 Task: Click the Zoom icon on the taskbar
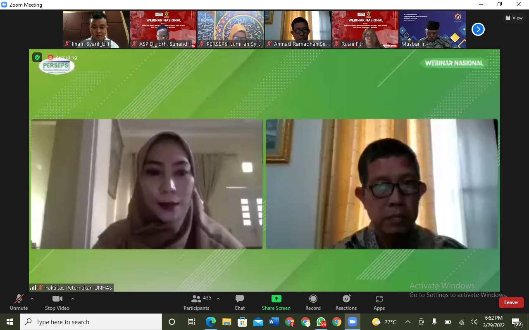353,322
